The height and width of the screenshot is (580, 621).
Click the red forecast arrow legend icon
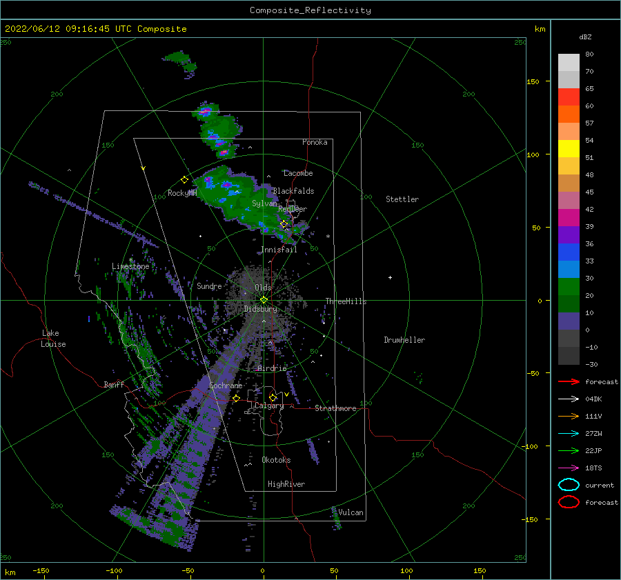[569, 381]
